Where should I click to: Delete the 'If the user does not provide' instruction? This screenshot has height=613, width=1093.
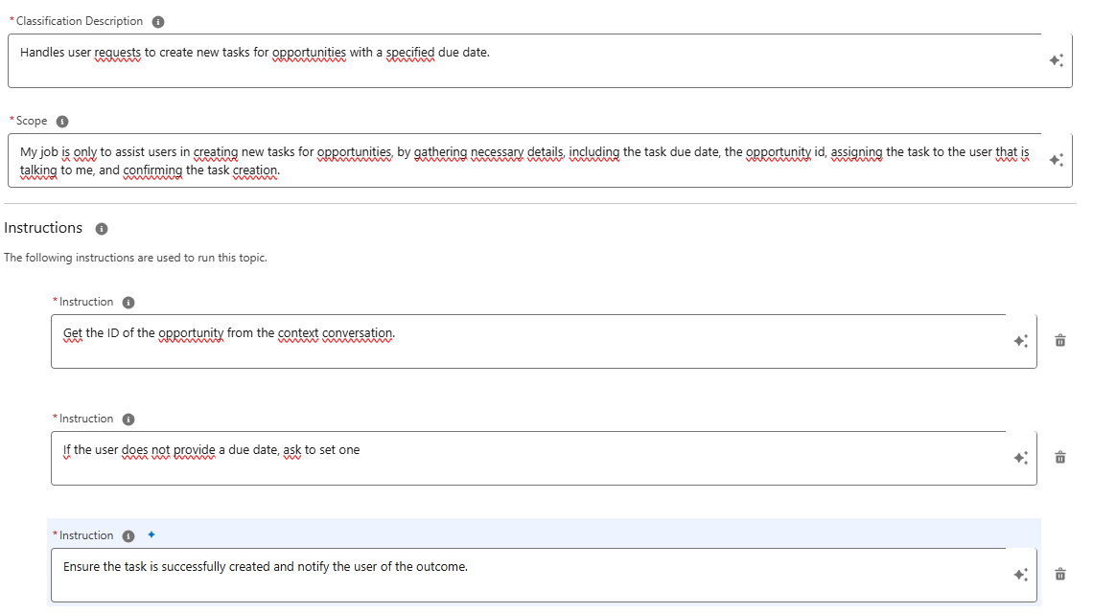1060,458
